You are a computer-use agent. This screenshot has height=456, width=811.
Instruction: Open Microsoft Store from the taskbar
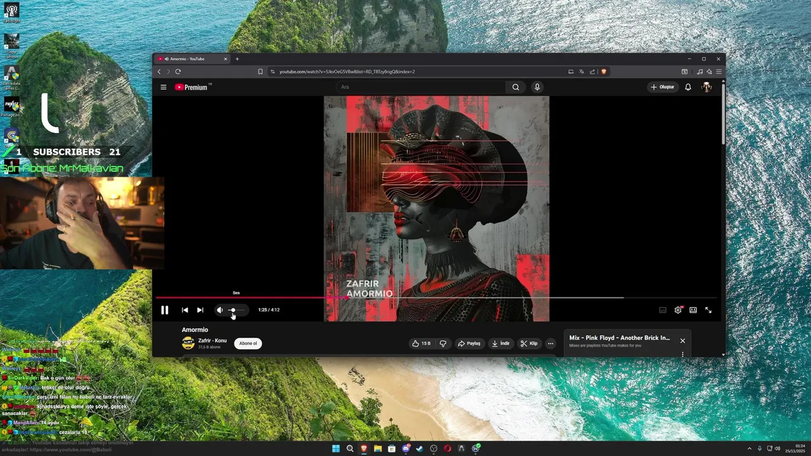point(392,448)
